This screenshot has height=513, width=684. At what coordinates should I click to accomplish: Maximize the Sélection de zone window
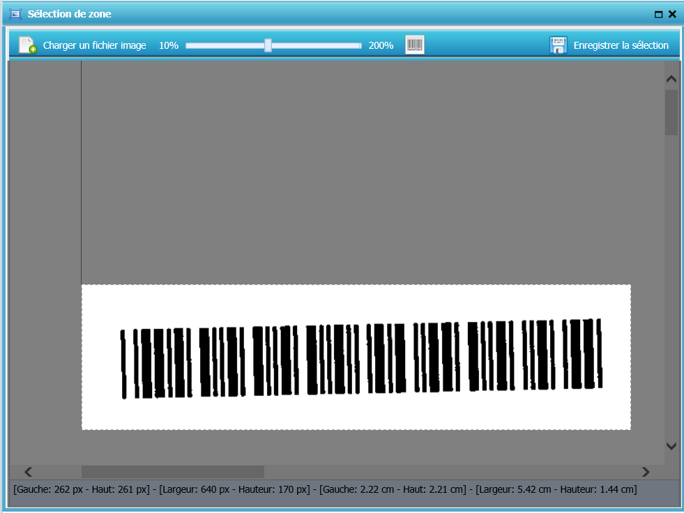pos(658,14)
